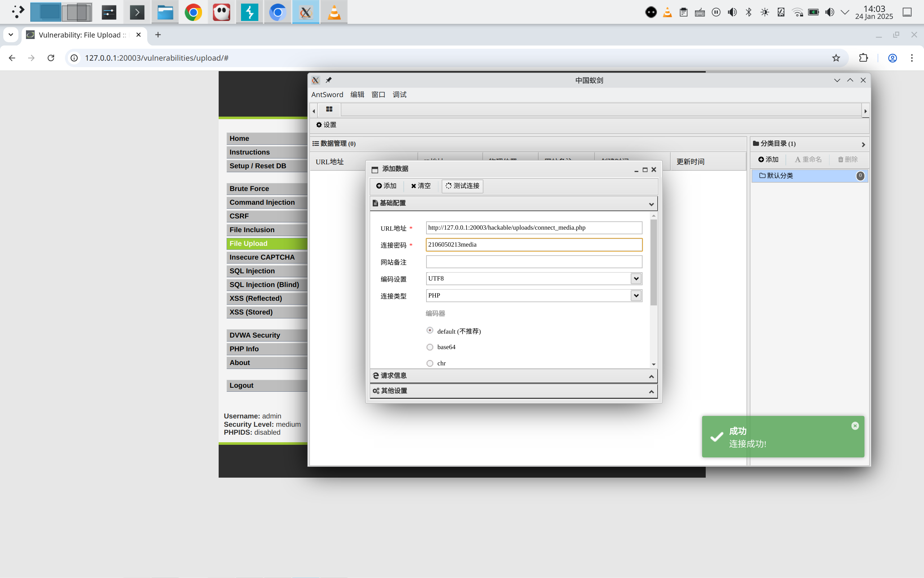Bookmark this page with the star icon

(x=836, y=58)
